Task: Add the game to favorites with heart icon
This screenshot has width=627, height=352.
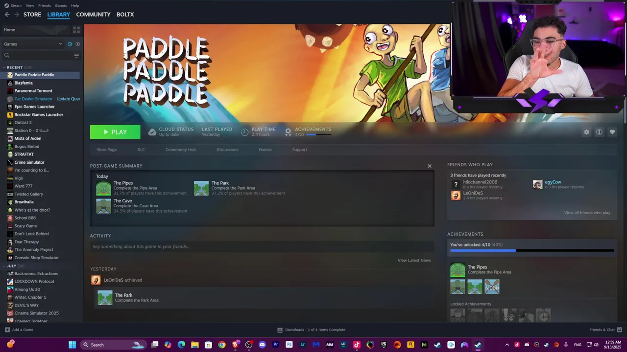Action: point(612,132)
